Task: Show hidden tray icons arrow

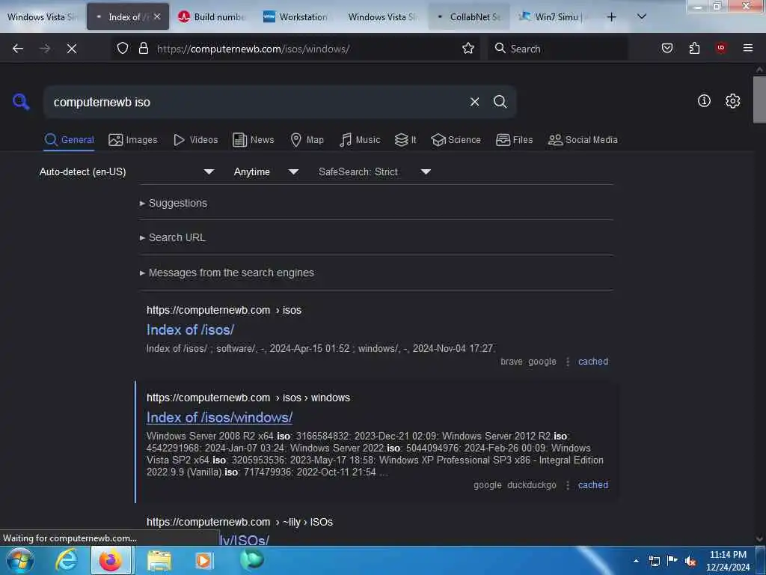Action: pyautogui.click(x=636, y=561)
